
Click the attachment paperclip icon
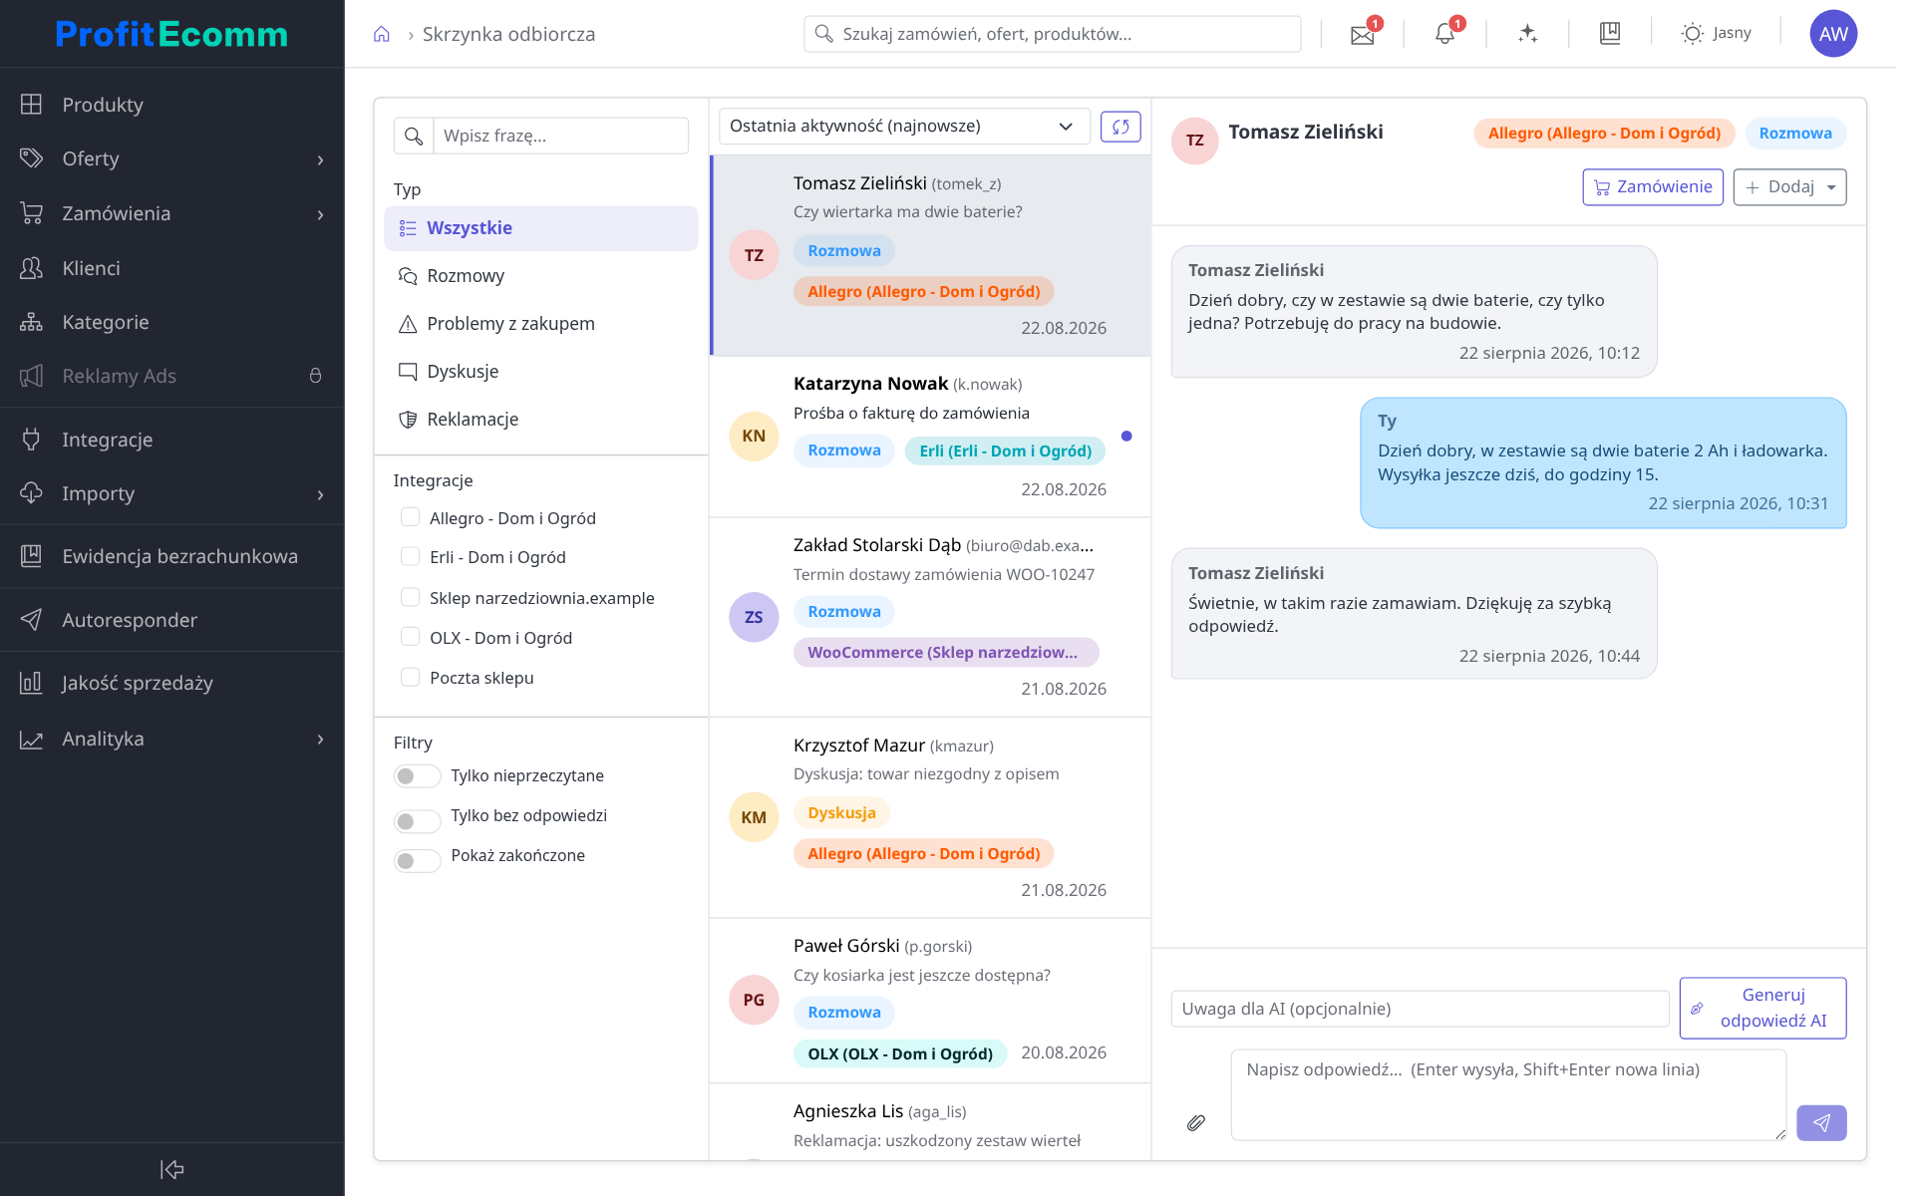tap(1196, 1123)
